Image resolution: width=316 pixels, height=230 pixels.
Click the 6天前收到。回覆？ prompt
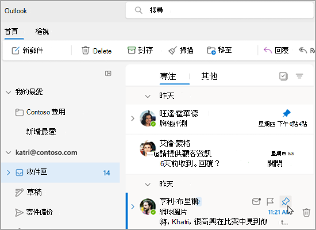pos(190,163)
